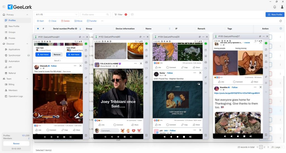Click the refresh icon beside the toolbar
Image resolution: width=286 pixels, height=153 pixels.
point(280,21)
